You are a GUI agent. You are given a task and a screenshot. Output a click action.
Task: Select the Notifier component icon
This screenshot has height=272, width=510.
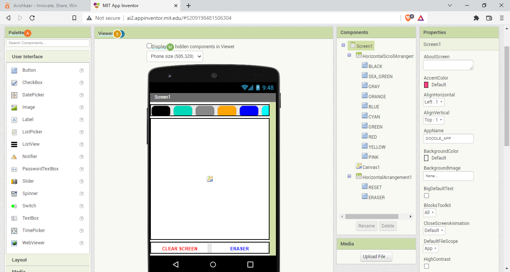click(x=14, y=157)
